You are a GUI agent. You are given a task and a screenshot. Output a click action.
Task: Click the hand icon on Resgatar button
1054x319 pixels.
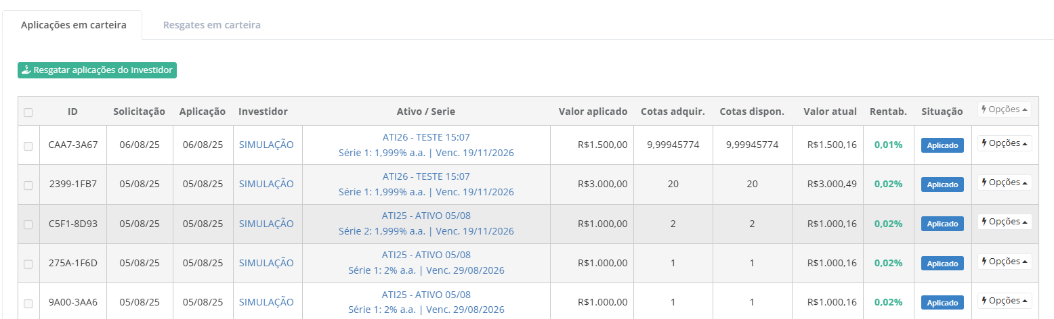tap(26, 70)
